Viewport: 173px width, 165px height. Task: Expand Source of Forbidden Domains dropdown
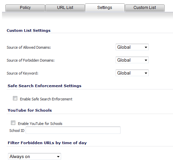[132, 60]
